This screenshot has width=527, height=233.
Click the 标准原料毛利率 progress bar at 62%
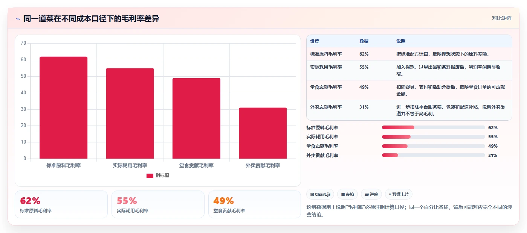[x=434, y=127]
